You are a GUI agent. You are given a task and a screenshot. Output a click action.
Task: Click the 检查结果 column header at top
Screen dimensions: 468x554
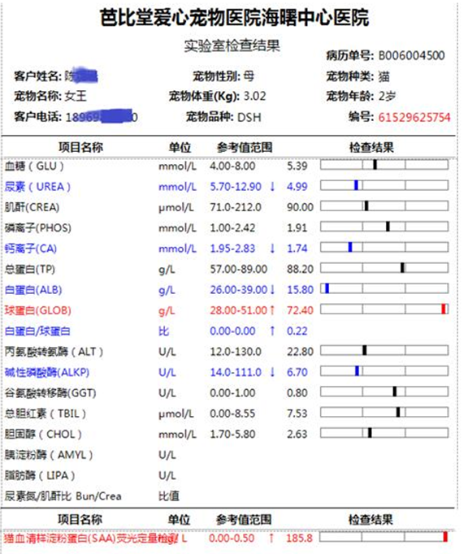371,147
